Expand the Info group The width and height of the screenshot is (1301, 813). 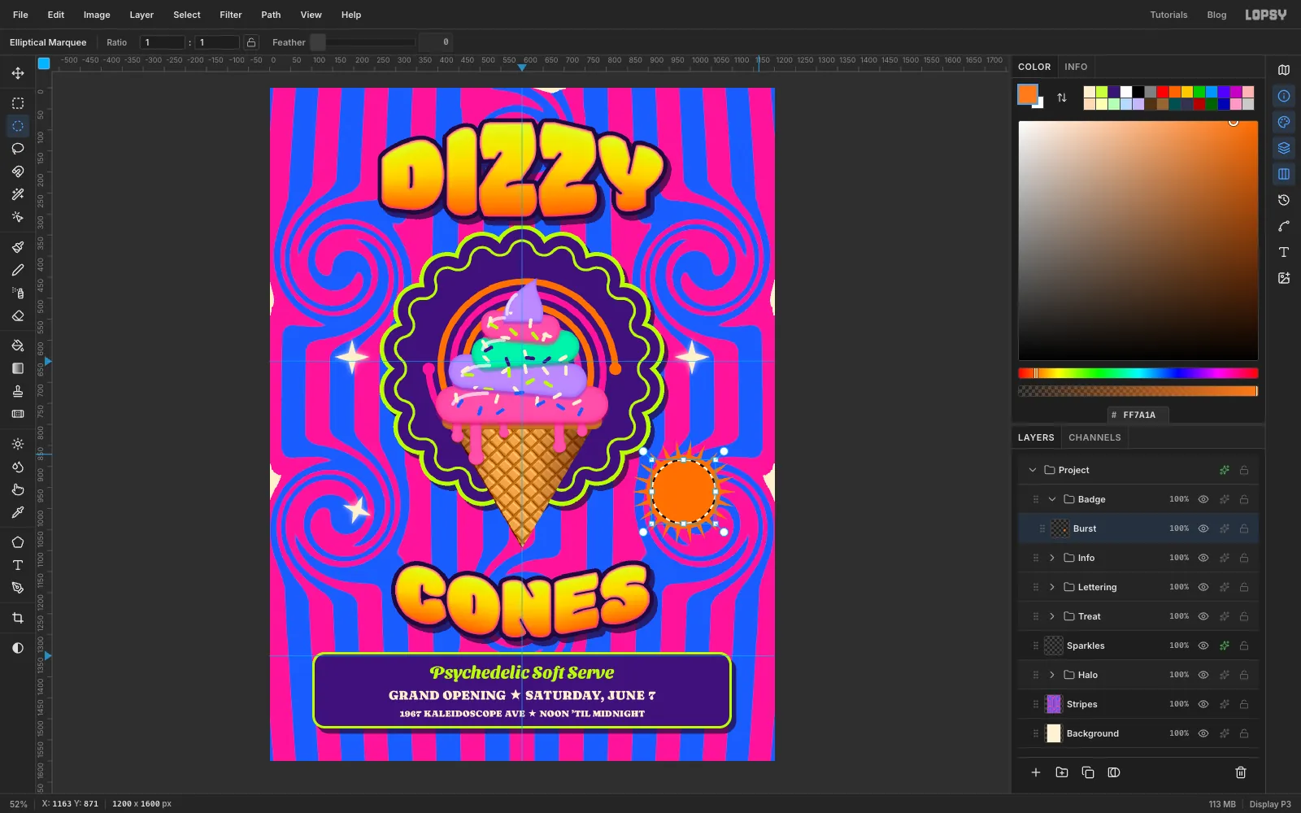click(1052, 558)
